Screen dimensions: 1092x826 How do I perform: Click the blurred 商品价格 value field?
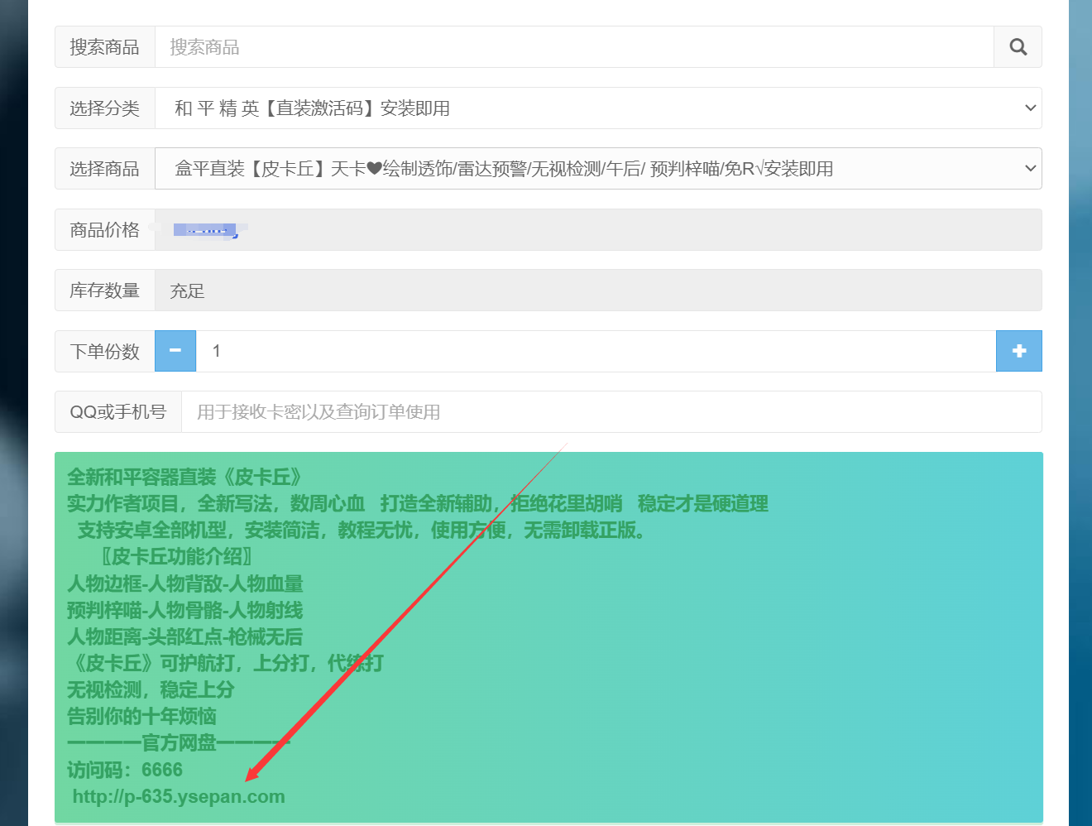[597, 230]
